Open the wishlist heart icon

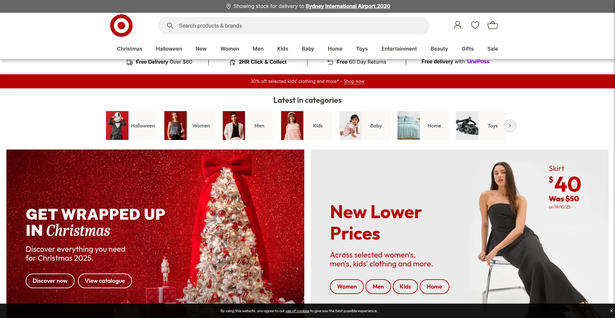click(x=475, y=25)
